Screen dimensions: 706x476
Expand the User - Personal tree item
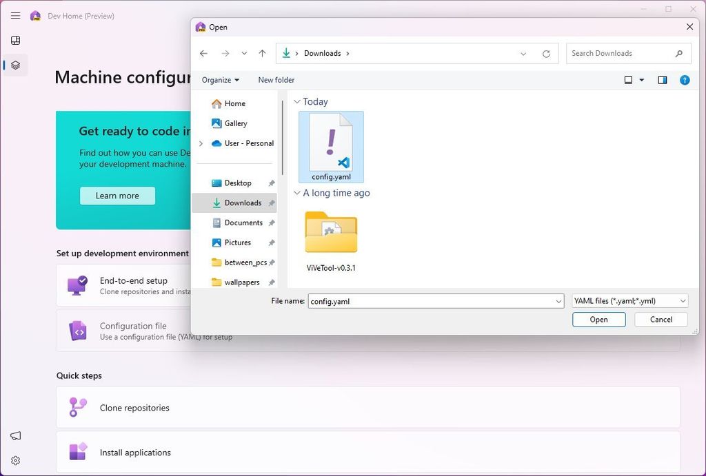200,143
